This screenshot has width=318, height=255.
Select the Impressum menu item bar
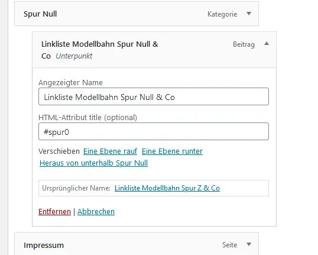point(137,244)
